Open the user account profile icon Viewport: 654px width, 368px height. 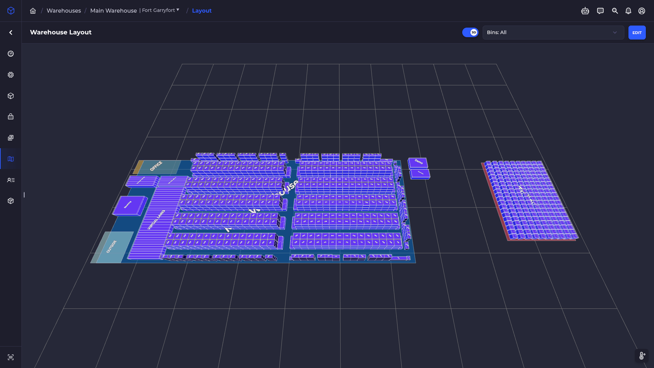coord(642,11)
